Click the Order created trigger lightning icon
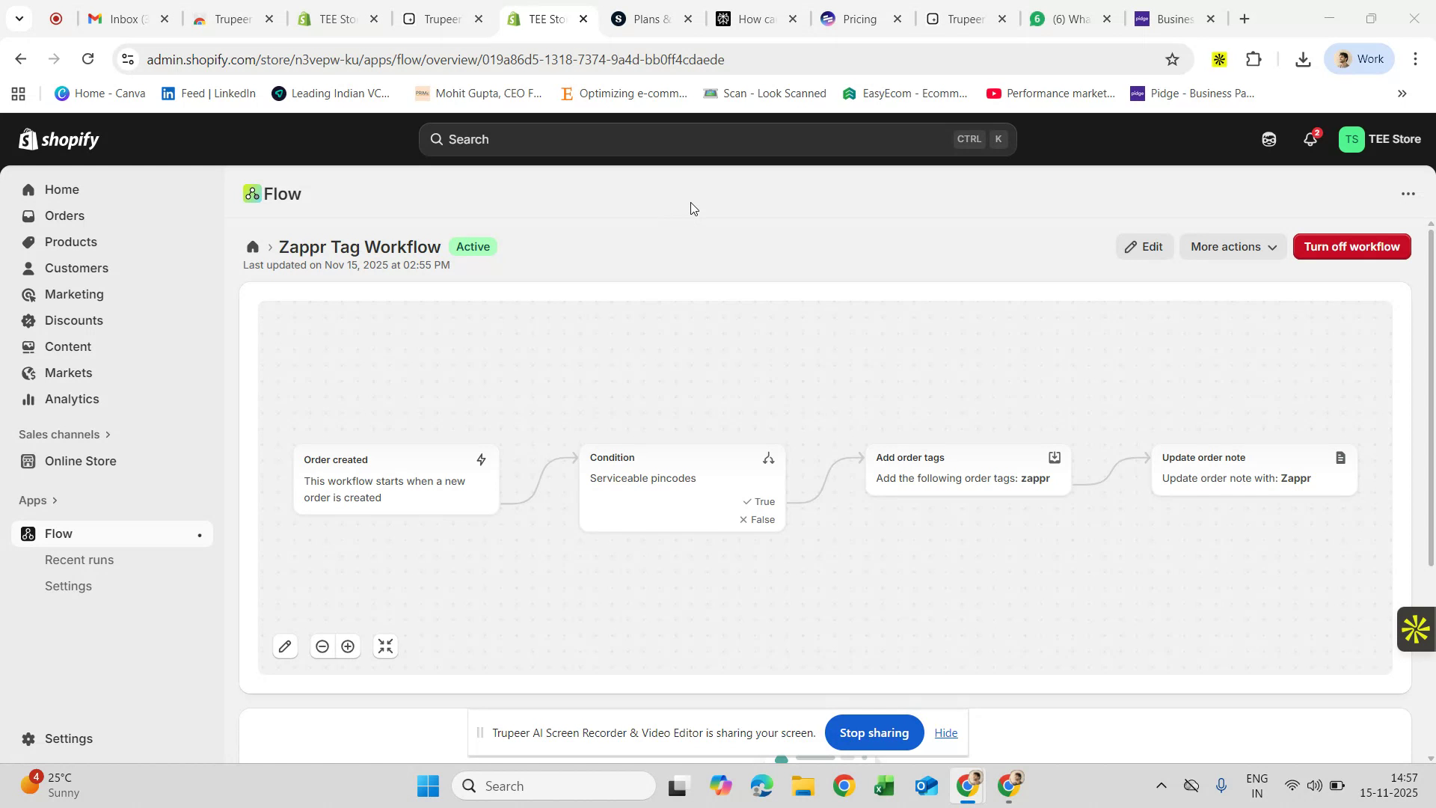This screenshot has height=808, width=1436. click(481, 459)
